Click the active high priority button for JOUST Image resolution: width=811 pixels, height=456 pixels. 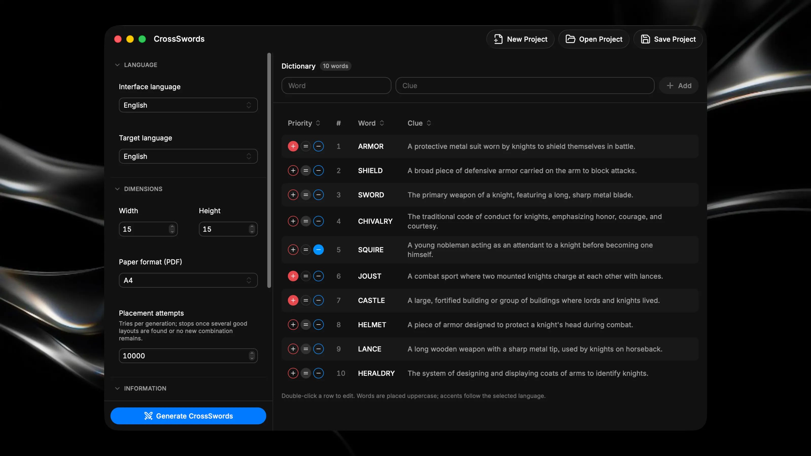click(x=293, y=276)
